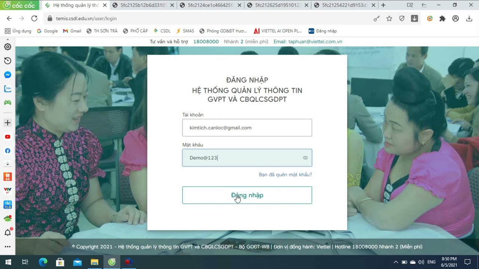Viewport: 479px width, 269px height.
Task: Open the PHỔ CẬP bookmark
Action: pos(135,31)
